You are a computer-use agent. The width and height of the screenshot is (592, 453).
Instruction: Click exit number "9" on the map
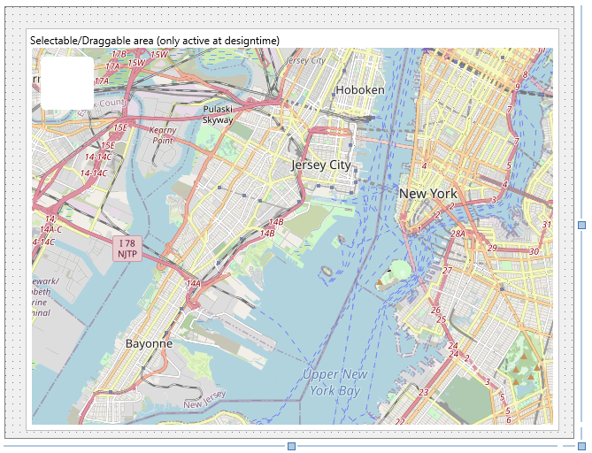(x=518, y=87)
